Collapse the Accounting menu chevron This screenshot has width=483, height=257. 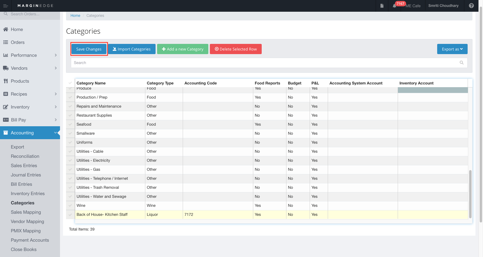(x=55, y=133)
